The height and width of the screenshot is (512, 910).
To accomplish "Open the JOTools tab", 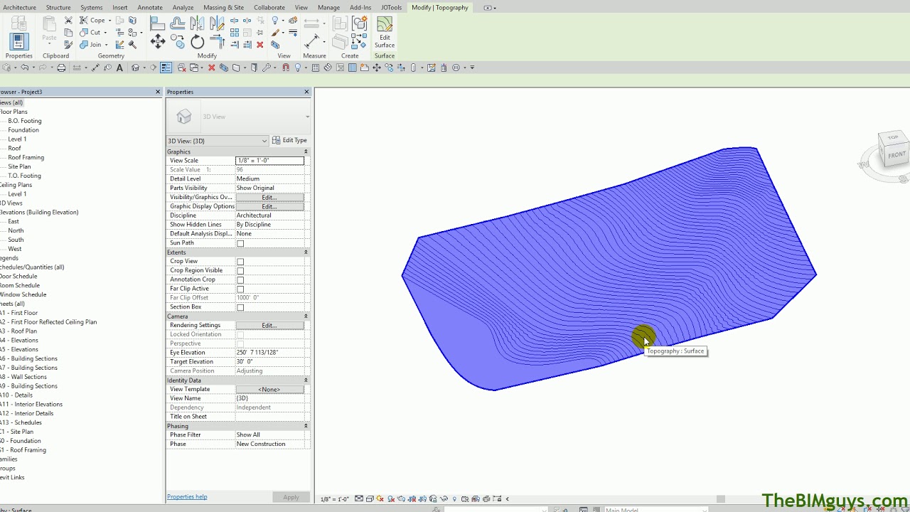I will click(x=391, y=7).
